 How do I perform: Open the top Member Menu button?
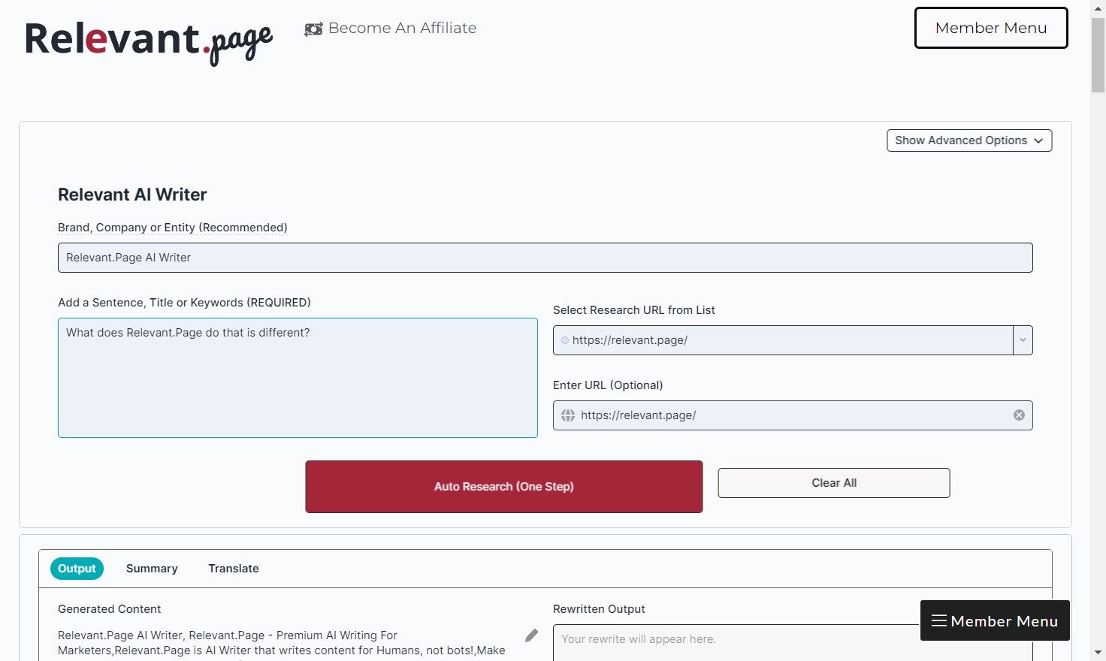pos(991,28)
